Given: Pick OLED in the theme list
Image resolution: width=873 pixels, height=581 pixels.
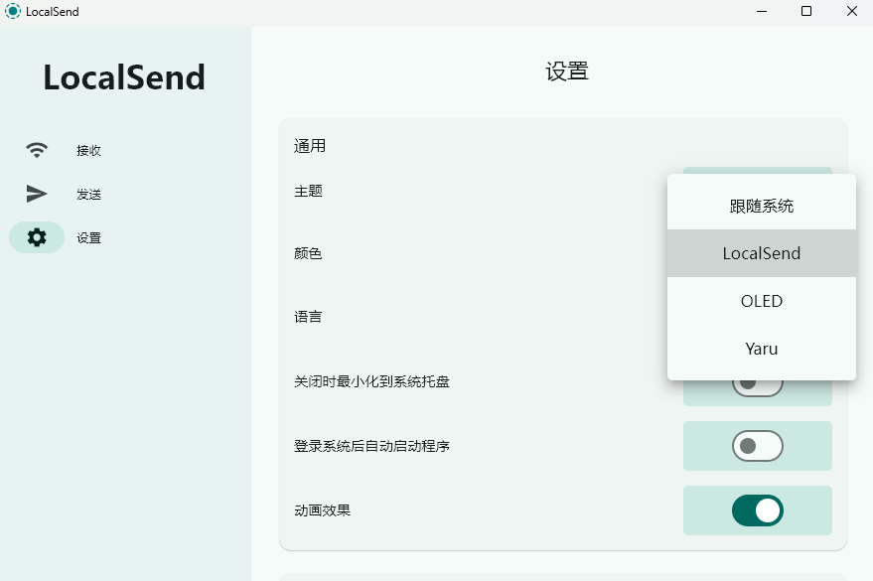Looking at the screenshot, I should click(x=762, y=301).
